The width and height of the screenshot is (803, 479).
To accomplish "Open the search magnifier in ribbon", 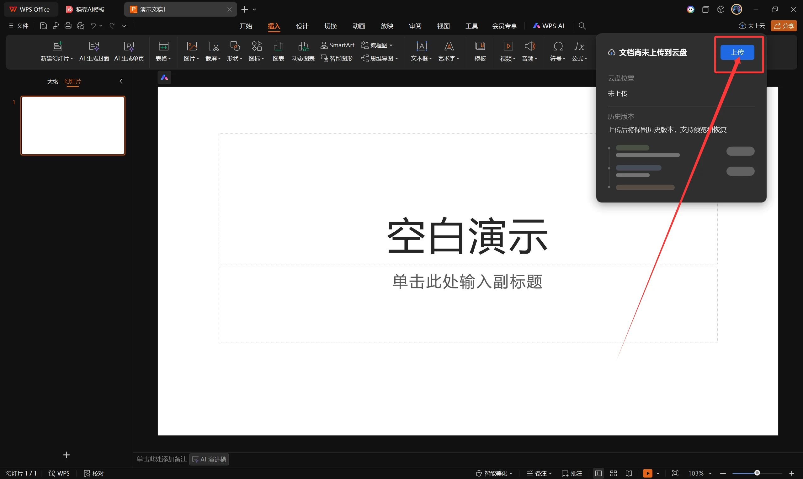I will [x=582, y=26].
